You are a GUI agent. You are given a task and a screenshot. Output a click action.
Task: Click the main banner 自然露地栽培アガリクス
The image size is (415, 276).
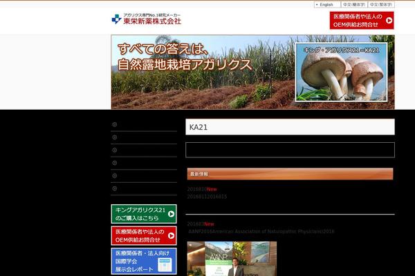[252, 72]
